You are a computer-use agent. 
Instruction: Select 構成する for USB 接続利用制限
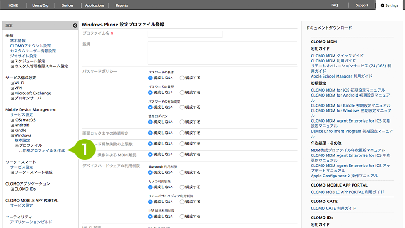pos(182,217)
